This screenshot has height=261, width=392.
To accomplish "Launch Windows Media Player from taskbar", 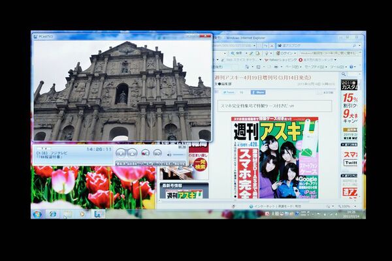I will coord(82,214).
